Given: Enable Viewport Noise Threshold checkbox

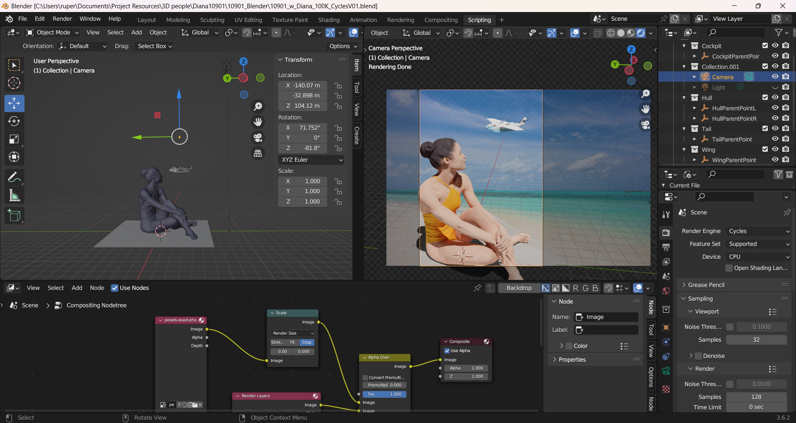Looking at the screenshot, I should pos(730,327).
